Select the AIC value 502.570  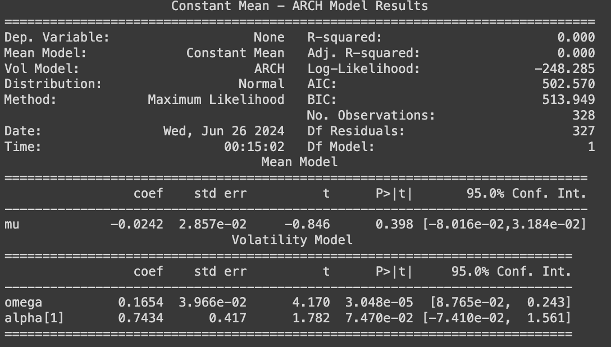pos(568,84)
